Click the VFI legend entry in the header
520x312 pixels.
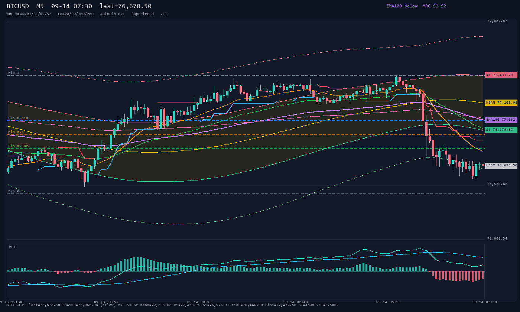(164, 14)
